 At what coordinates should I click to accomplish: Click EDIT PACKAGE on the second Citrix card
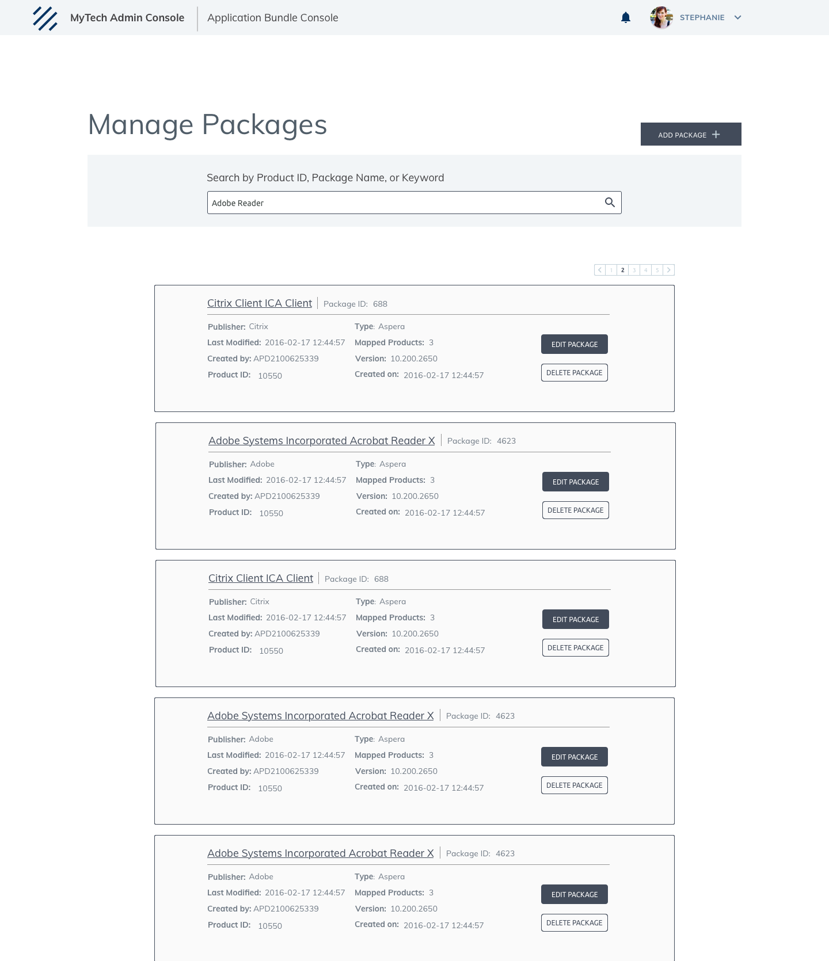coord(576,619)
